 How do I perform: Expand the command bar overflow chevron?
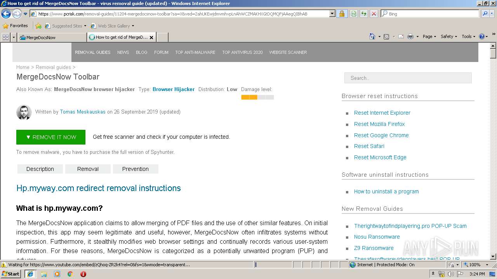tap(494, 35)
